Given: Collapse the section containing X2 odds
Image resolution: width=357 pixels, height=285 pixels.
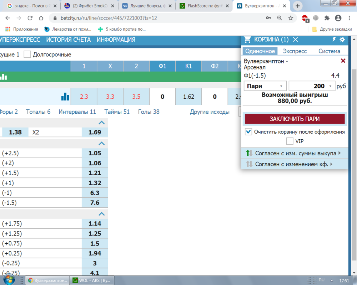Looking at the screenshot, I should tap(101, 123).
